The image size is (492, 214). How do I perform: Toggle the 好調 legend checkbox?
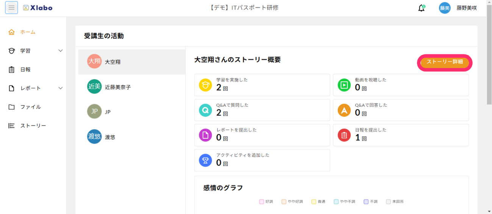262,202
